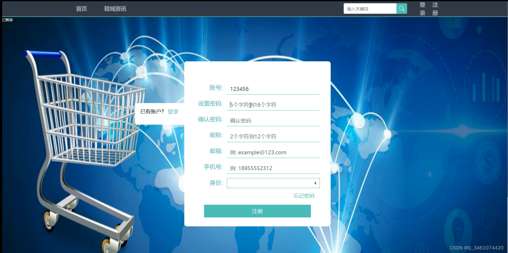
Task: Click 登录 link beside 已有账户?
Action: [x=173, y=112]
